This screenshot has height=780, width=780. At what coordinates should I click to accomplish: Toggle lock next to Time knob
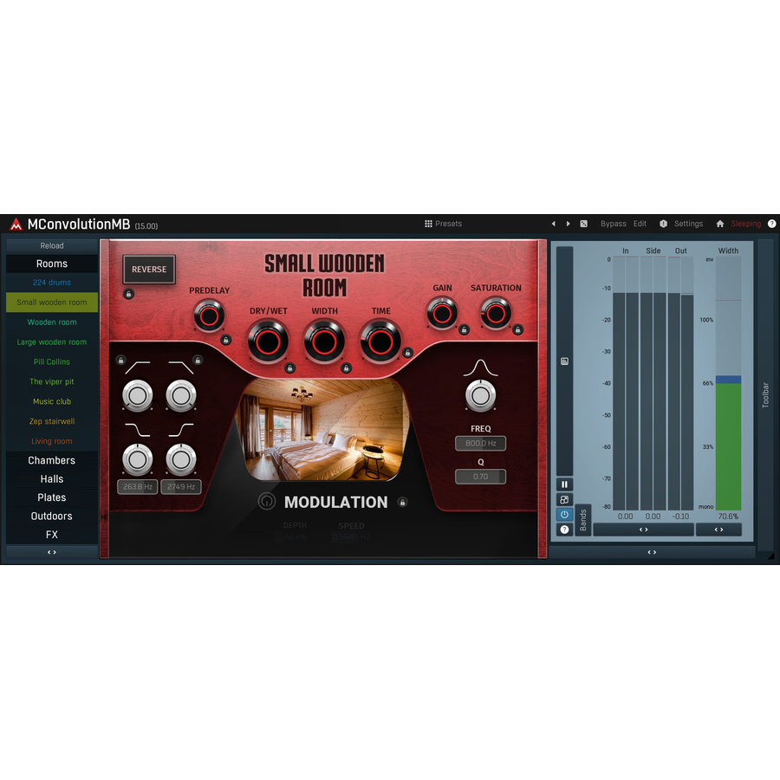point(407,353)
